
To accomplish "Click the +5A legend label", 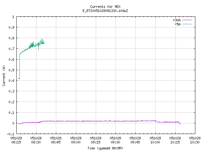I will [177, 24].
